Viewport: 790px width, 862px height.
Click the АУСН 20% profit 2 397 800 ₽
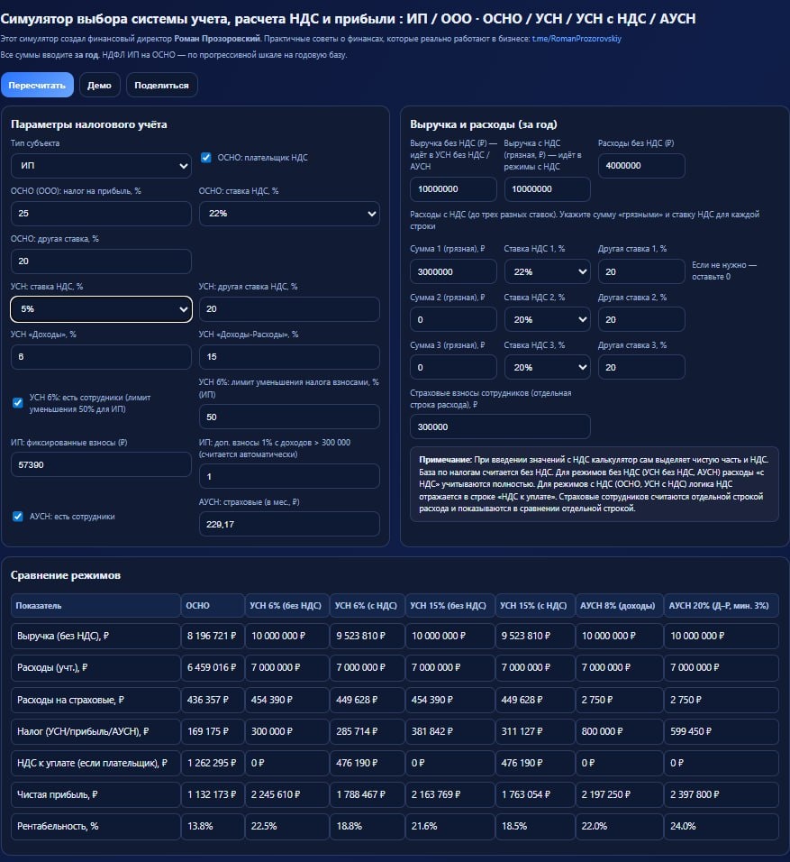pos(721,794)
